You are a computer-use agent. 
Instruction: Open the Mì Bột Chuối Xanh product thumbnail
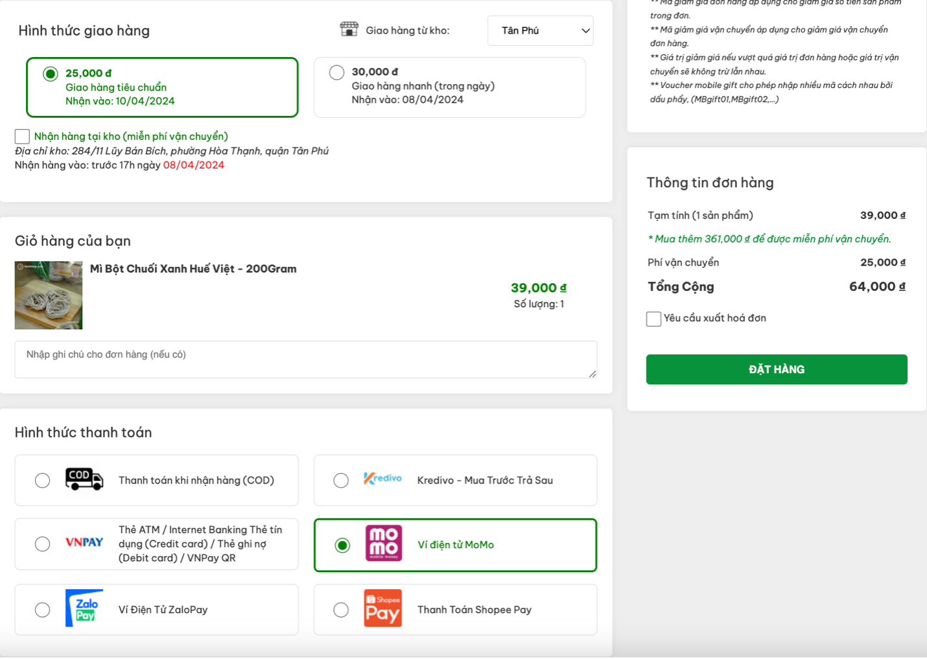[x=49, y=295]
